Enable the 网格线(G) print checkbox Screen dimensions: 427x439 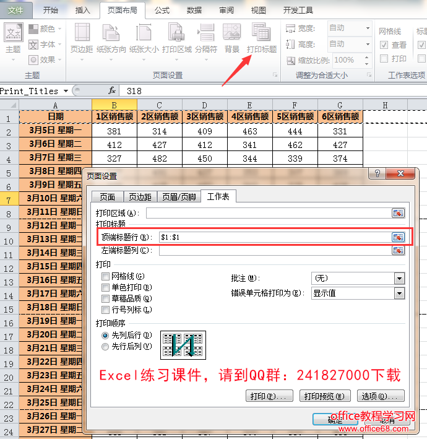[105, 277]
